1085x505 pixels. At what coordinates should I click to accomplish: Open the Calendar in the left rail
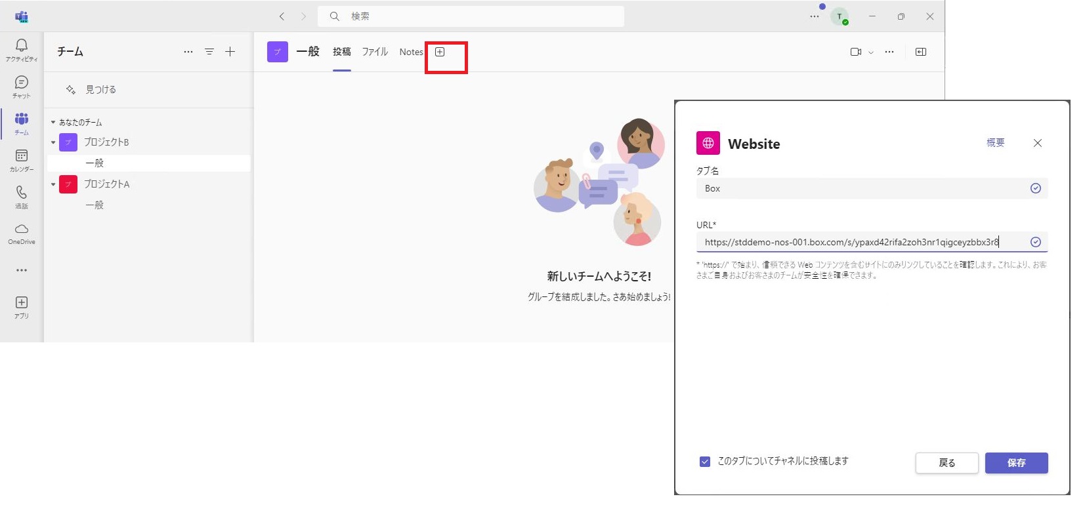tap(22, 160)
